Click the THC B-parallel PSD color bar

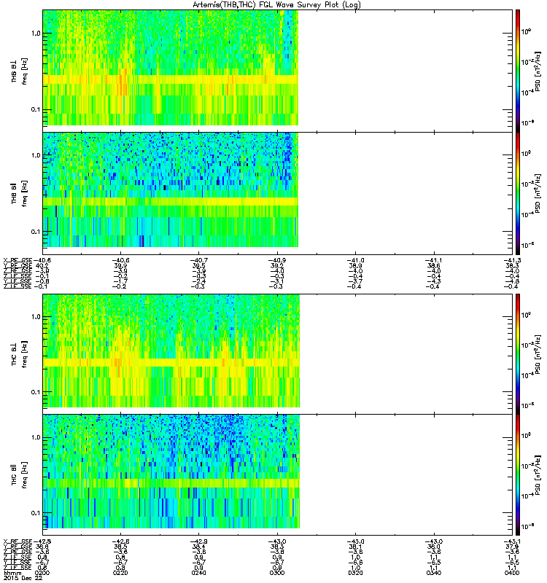[517, 475]
